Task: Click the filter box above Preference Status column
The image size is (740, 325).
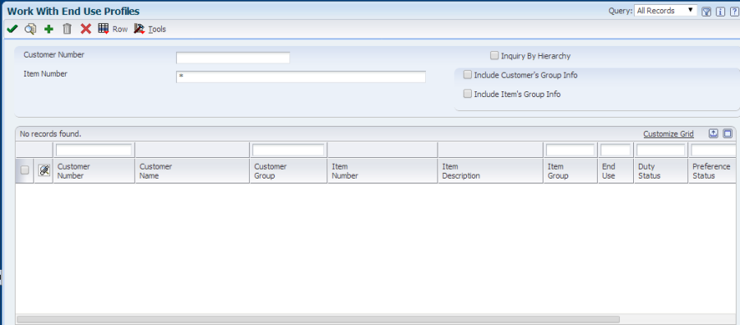Action: (713, 151)
